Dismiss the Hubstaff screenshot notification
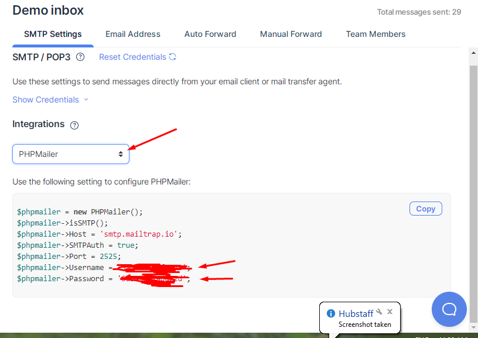Viewport: 478px width, 338px height. point(390,311)
